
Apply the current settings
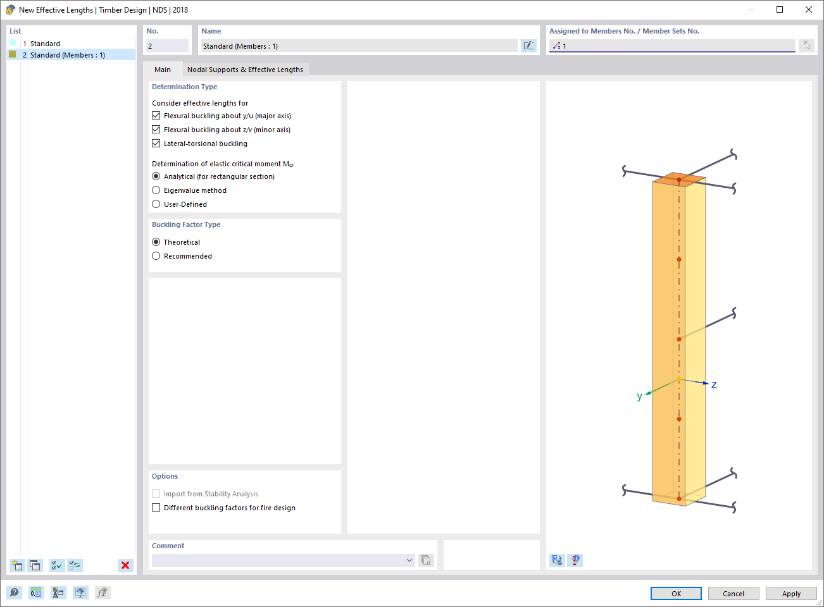(x=790, y=593)
